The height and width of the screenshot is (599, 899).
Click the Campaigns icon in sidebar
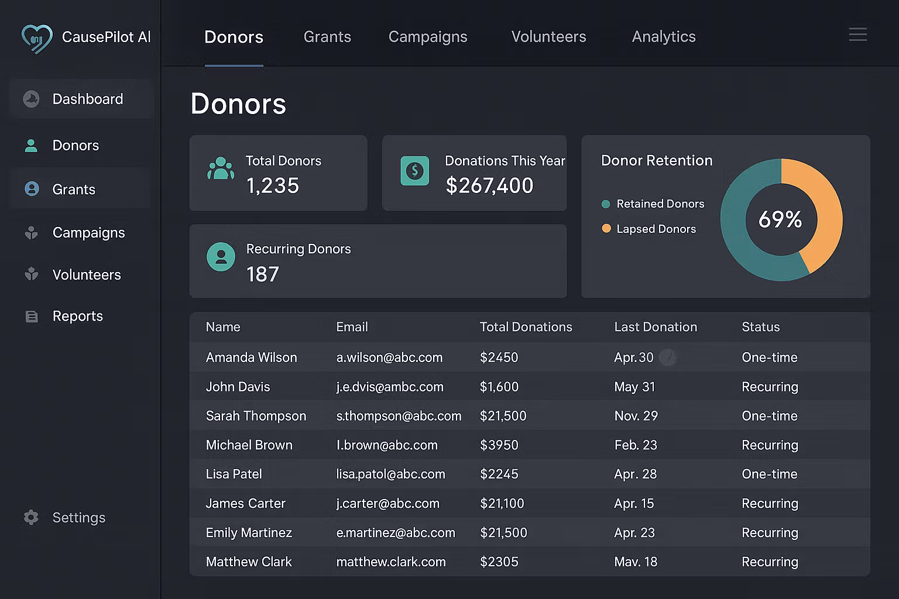tap(32, 233)
